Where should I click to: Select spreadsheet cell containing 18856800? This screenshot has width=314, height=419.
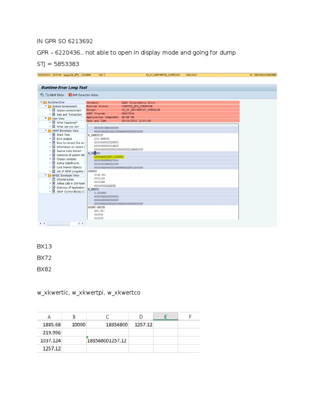[x=108, y=324]
